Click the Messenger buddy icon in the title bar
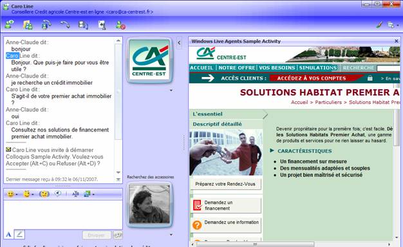The image size is (403, 247). pyautogui.click(x=6, y=6)
